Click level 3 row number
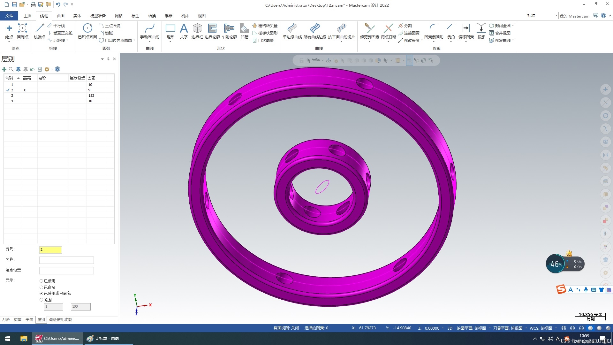The image size is (613, 345). coord(12,96)
